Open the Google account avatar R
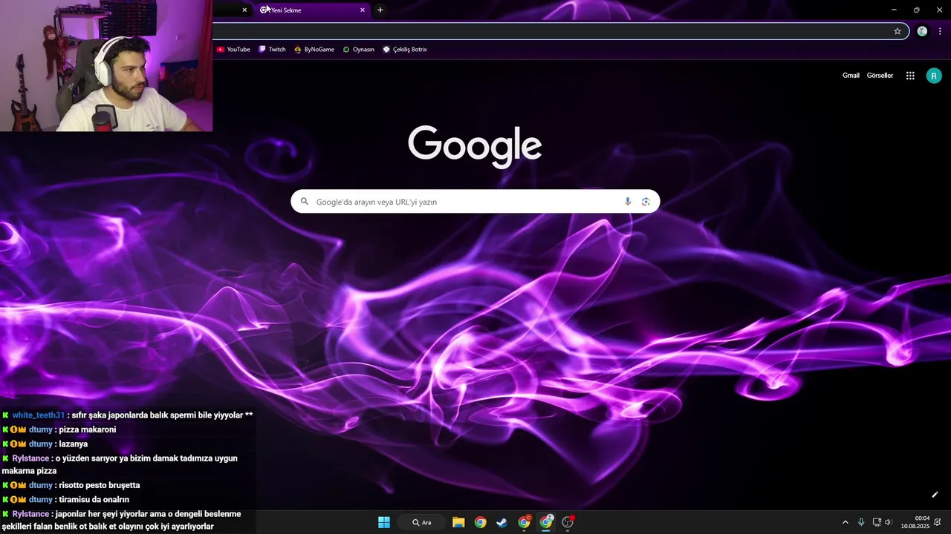Viewport: 951px width, 534px height. [934, 76]
